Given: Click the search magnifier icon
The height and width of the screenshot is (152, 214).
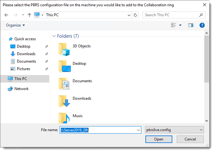Looking at the screenshot, I should 201,15.
